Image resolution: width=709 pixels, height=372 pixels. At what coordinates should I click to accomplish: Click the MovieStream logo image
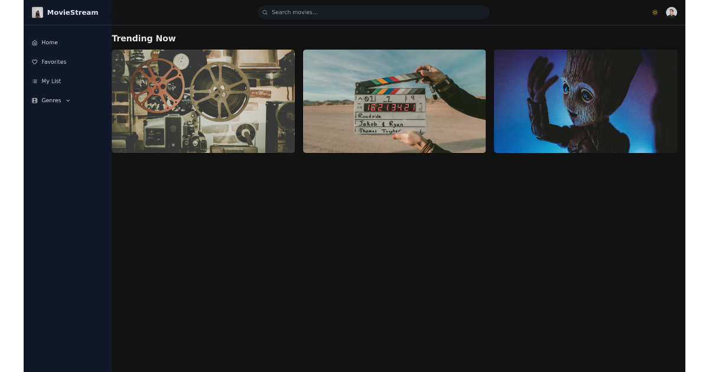[x=37, y=12]
